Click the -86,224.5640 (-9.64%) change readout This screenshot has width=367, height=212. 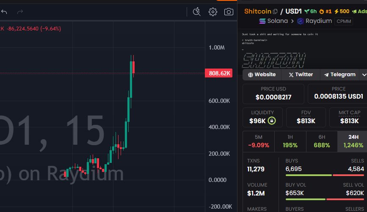point(34,29)
